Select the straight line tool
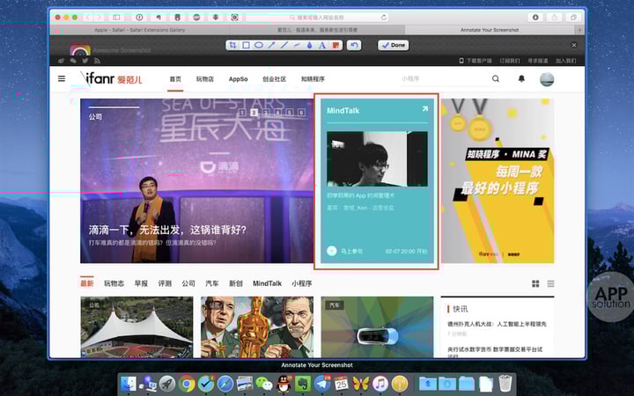 point(284,45)
